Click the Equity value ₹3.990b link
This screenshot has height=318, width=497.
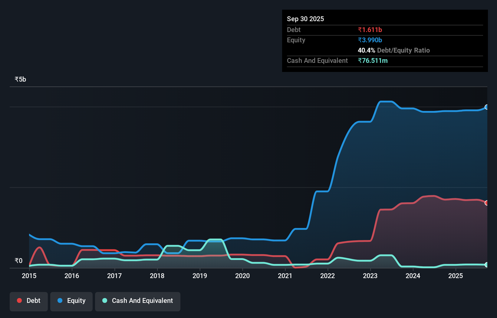[x=370, y=40]
